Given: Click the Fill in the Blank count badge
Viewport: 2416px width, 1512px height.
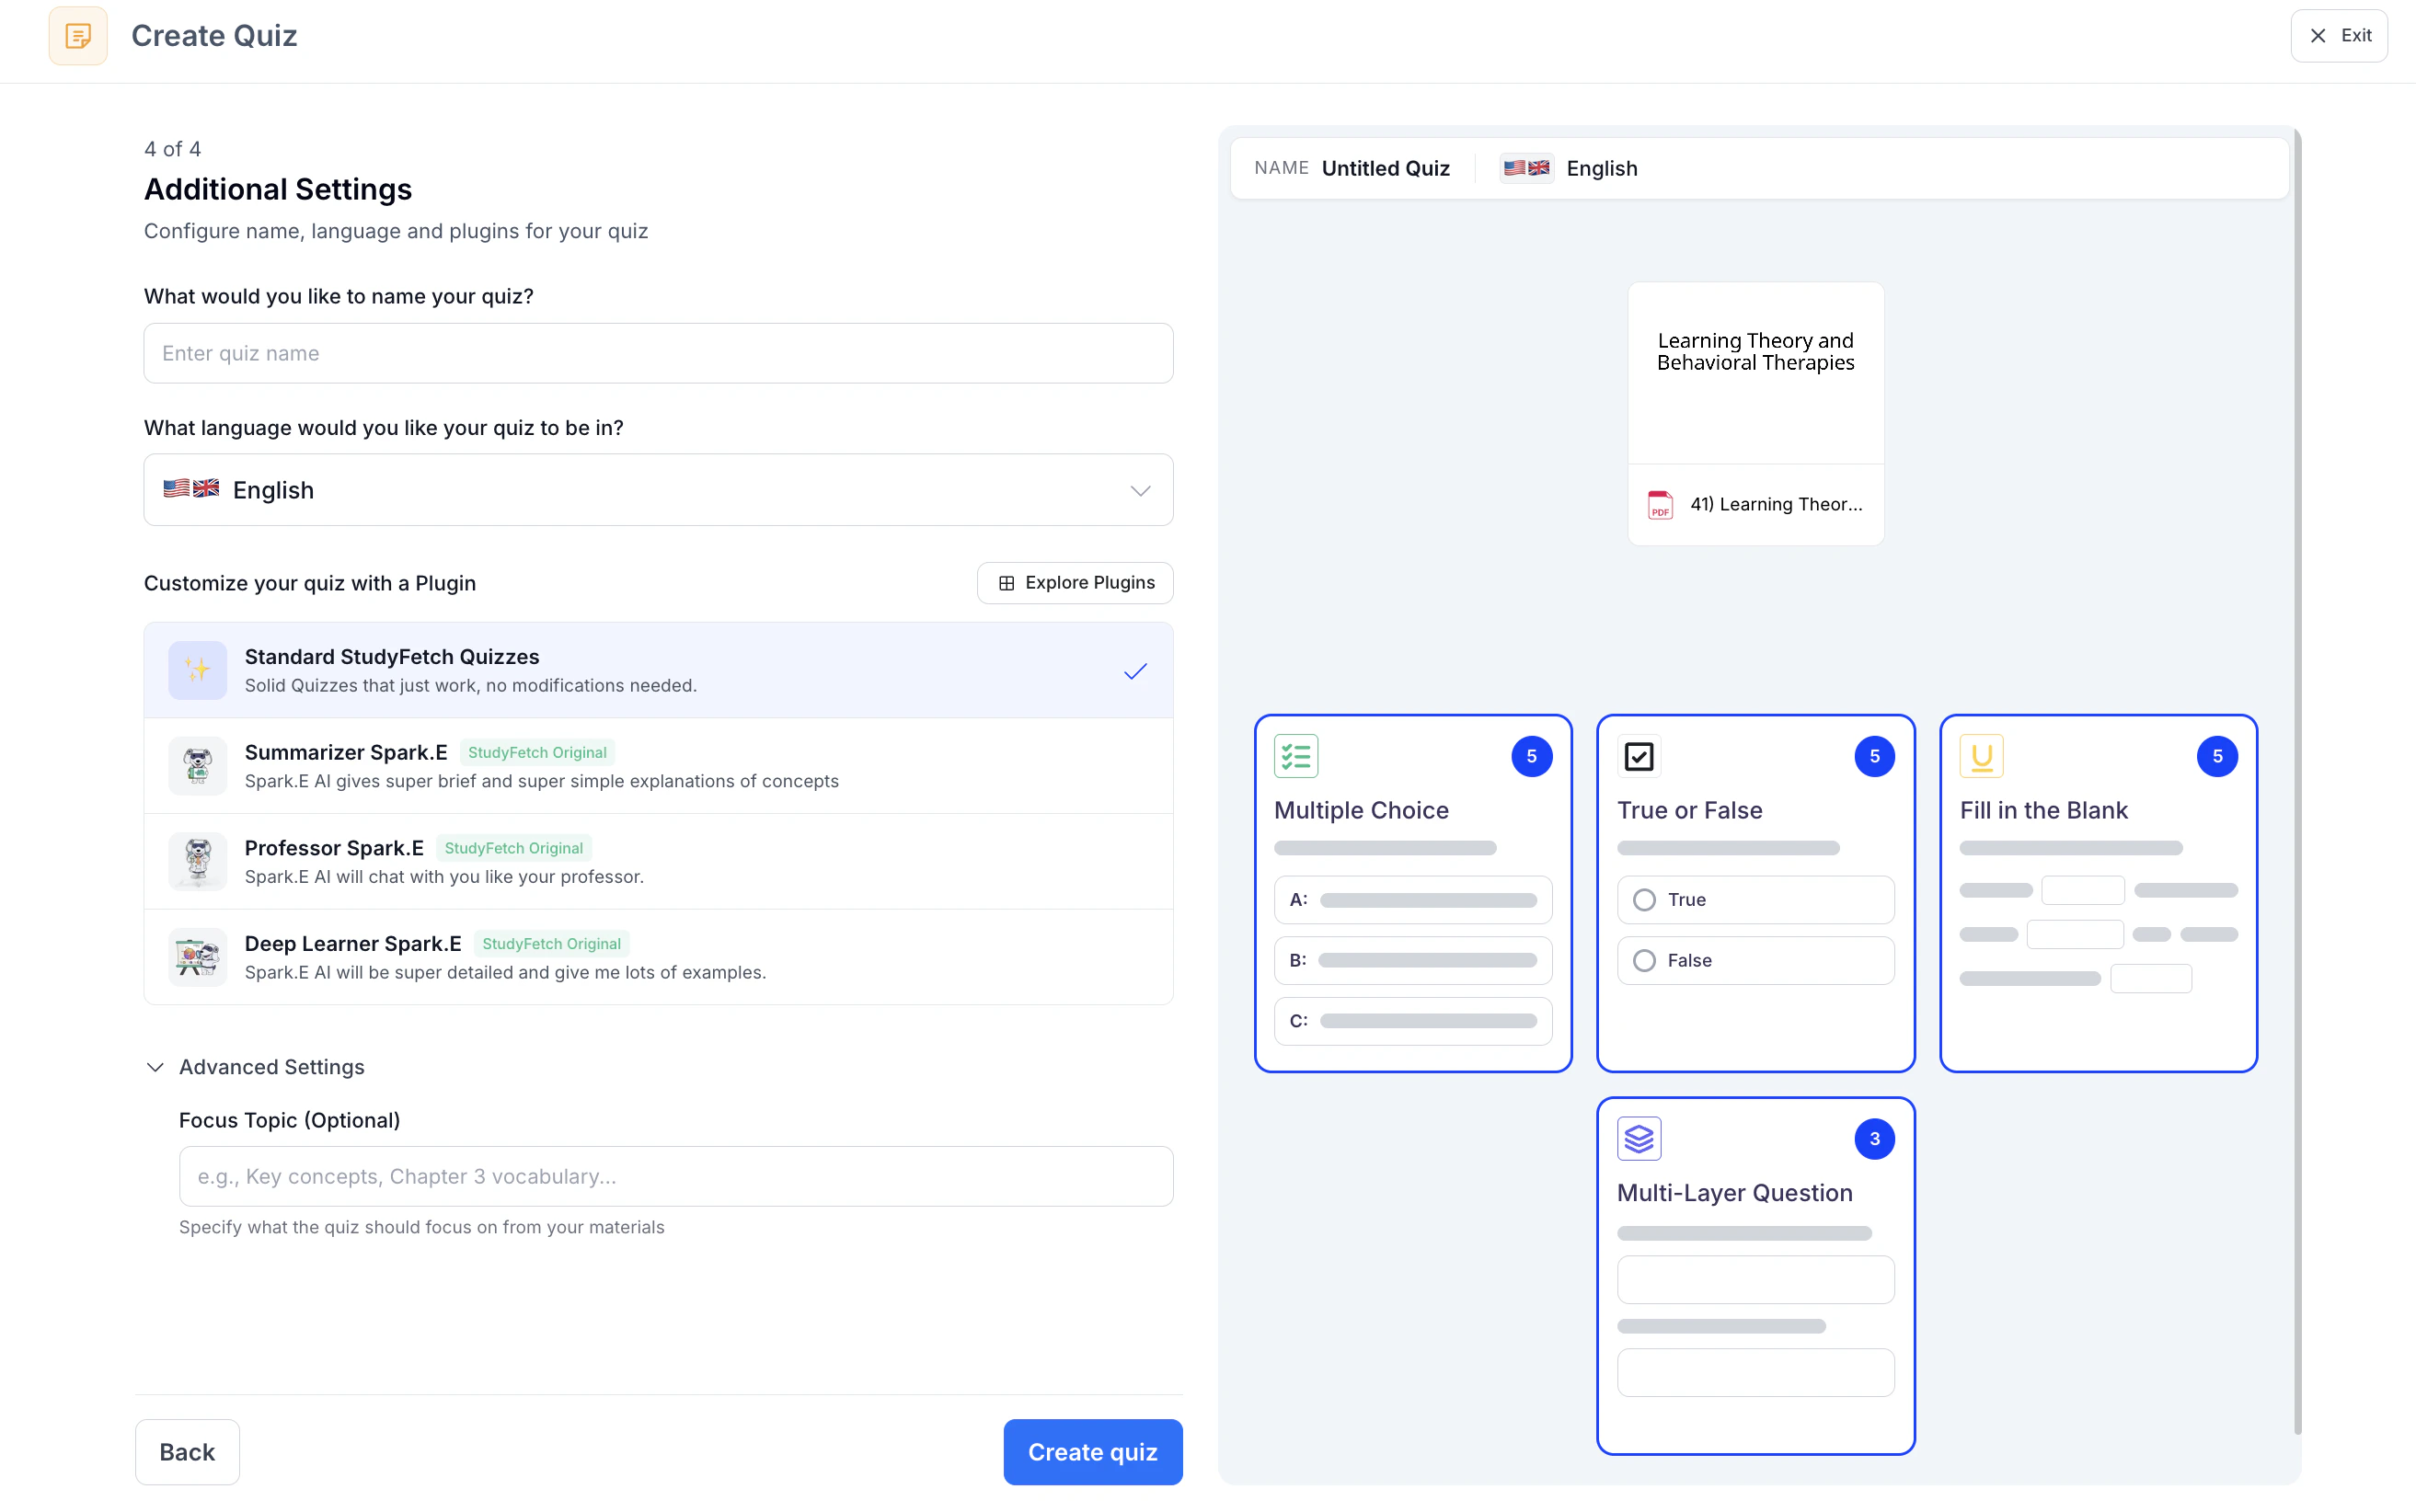Looking at the screenshot, I should (2217, 757).
